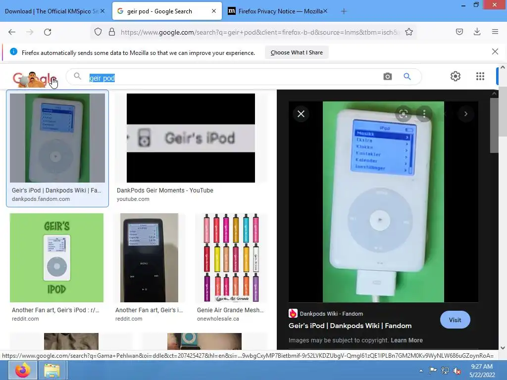The width and height of the screenshot is (507, 380).
Task: Click the geir pod search field
Action: point(233,78)
